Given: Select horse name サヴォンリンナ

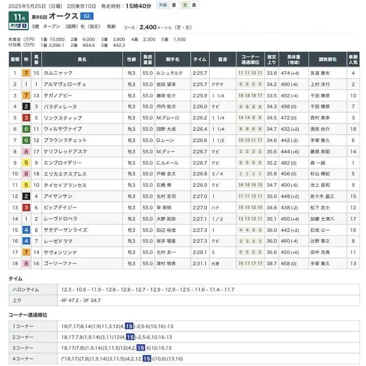Looking at the screenshot, I should pos(60,252).
